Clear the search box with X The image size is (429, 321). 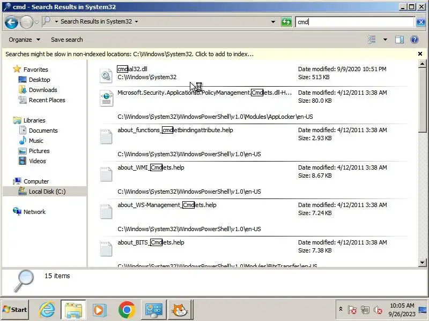420,22
